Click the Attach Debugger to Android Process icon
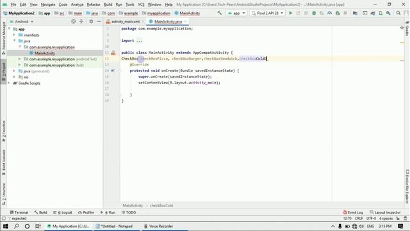Viewport: 410px width, 231px height. tap(338, 13)
